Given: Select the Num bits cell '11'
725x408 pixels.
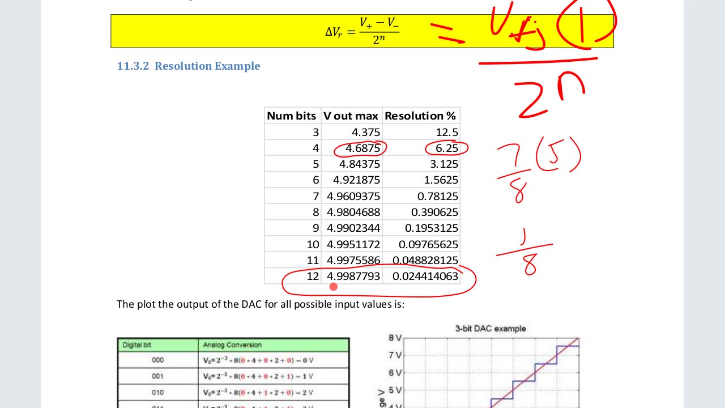Looking at the screenshot, I should point(313,260).
